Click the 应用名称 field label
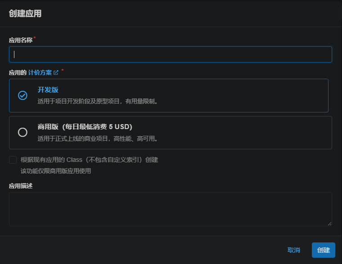This screenshot has height=264, width=342. [21, 40]
